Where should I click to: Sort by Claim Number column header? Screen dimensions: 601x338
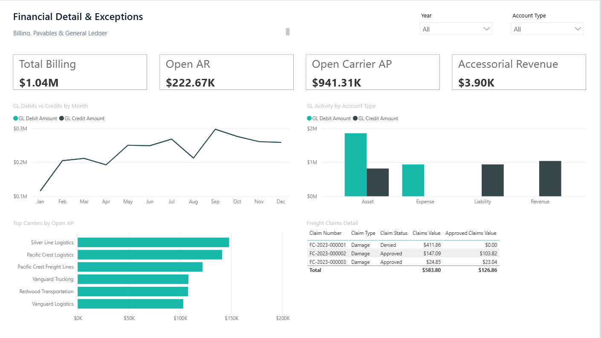(x=326, y=233)
